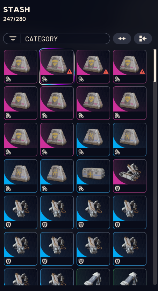Select the pink-rarity shield module item
The image size is (158, 291).
coord(129,176)
